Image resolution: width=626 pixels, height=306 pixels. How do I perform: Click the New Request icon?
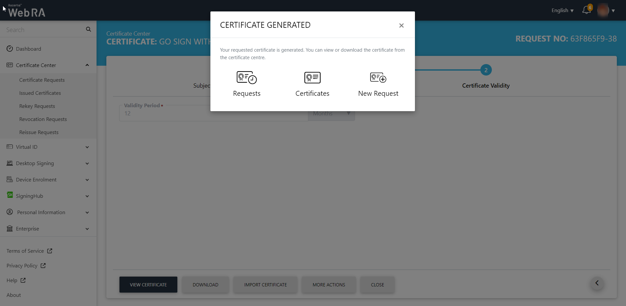point(378,78)
